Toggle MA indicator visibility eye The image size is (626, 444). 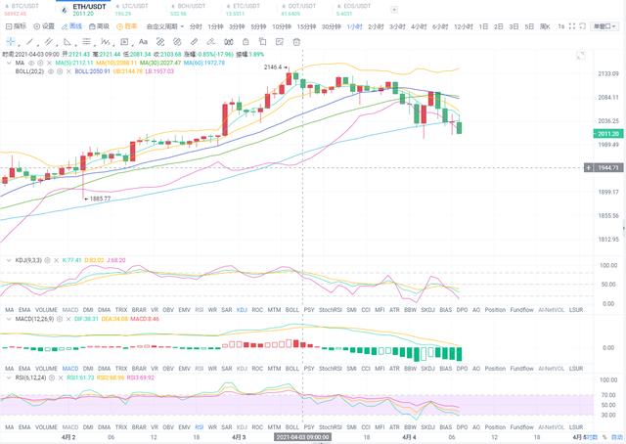tap(31, 64)
